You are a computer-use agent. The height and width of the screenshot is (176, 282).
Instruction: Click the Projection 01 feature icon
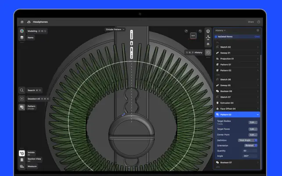[218, 59]
